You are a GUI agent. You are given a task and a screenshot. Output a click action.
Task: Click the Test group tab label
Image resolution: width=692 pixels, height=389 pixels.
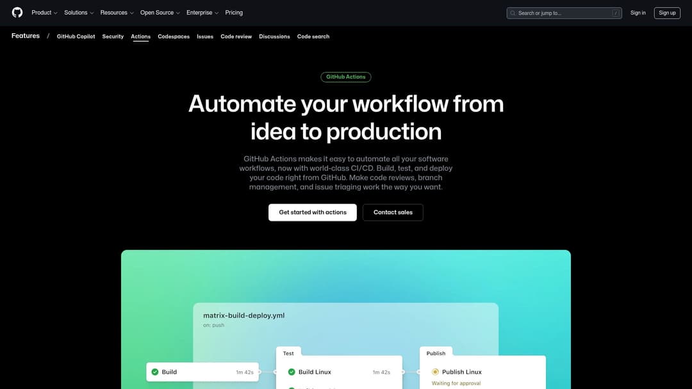click(288, 353)
